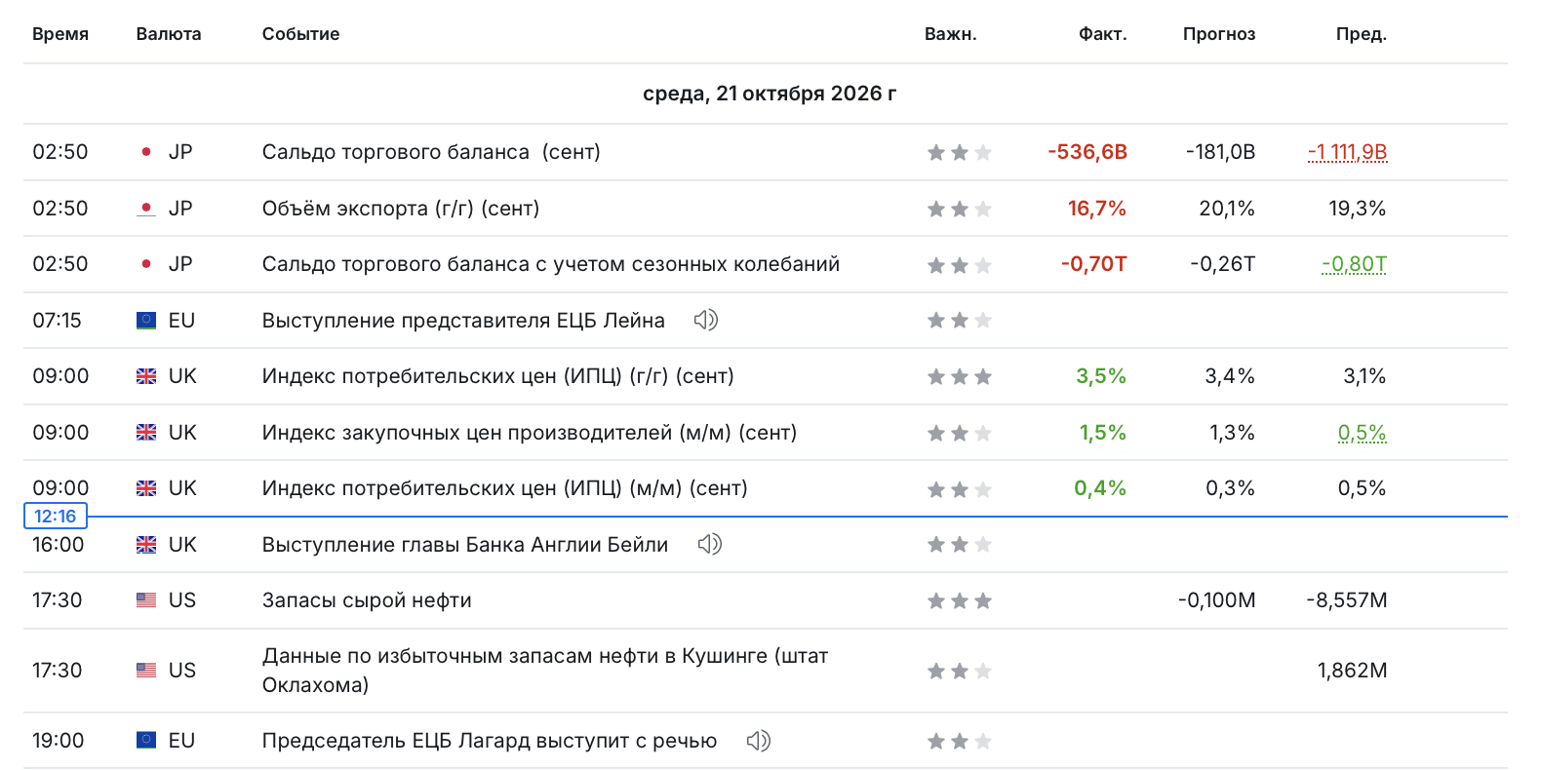
Task: Click EU flag in the 19:00 row
Action: [x=146, y=741]
